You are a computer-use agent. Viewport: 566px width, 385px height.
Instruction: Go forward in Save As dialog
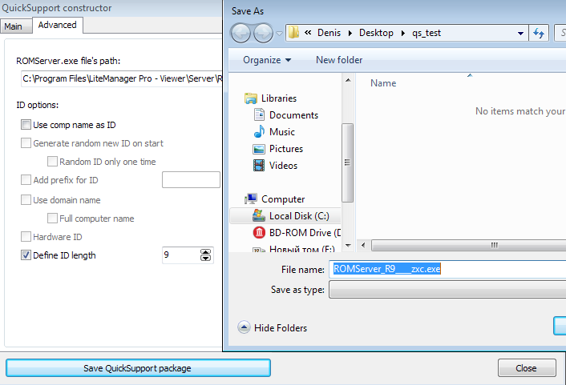point(263,33)
